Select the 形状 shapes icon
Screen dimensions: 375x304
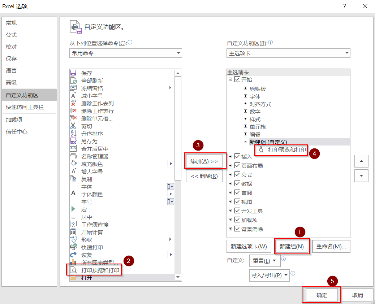tap(73, 239)
